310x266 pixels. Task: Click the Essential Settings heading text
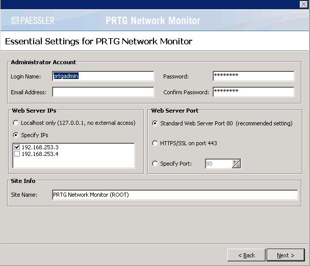tap(98, 41)
